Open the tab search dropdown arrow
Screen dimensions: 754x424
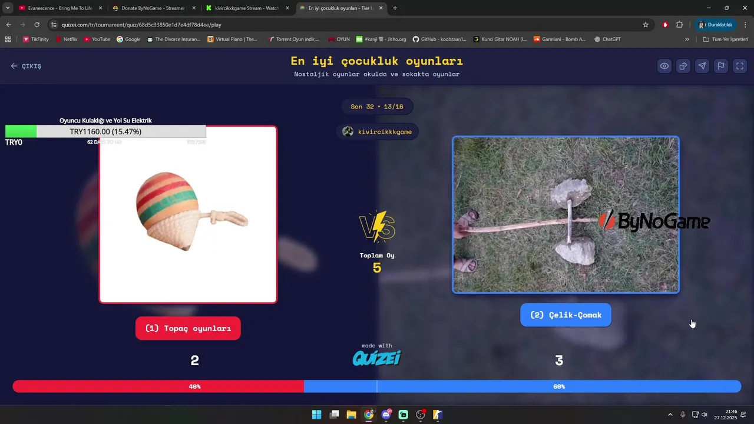[7, 8]
